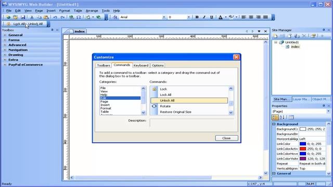The width and height of the screenshot is (333, 187).
Task: Align text left in formatting toolbar
Action: (x=244, y=17)
